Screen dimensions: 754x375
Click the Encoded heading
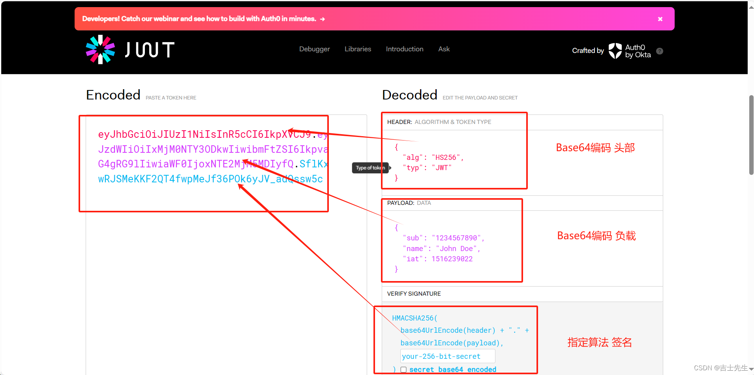(x=113, y=95)
